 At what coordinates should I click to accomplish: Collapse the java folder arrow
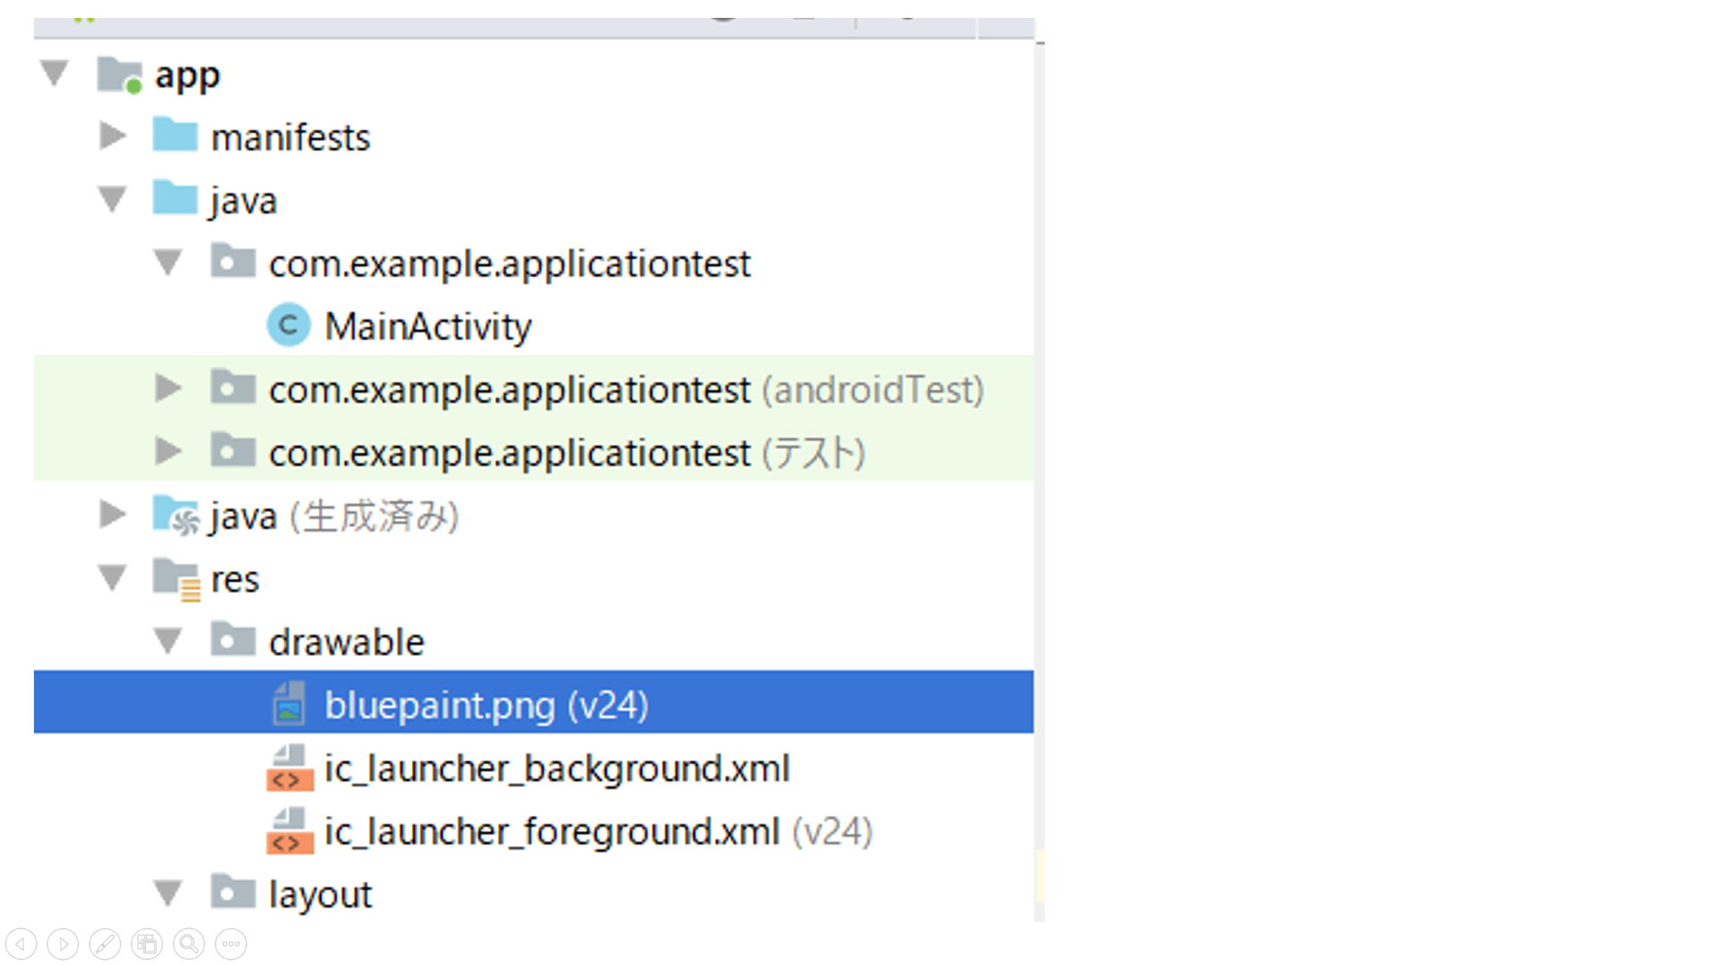pos(112,198)
